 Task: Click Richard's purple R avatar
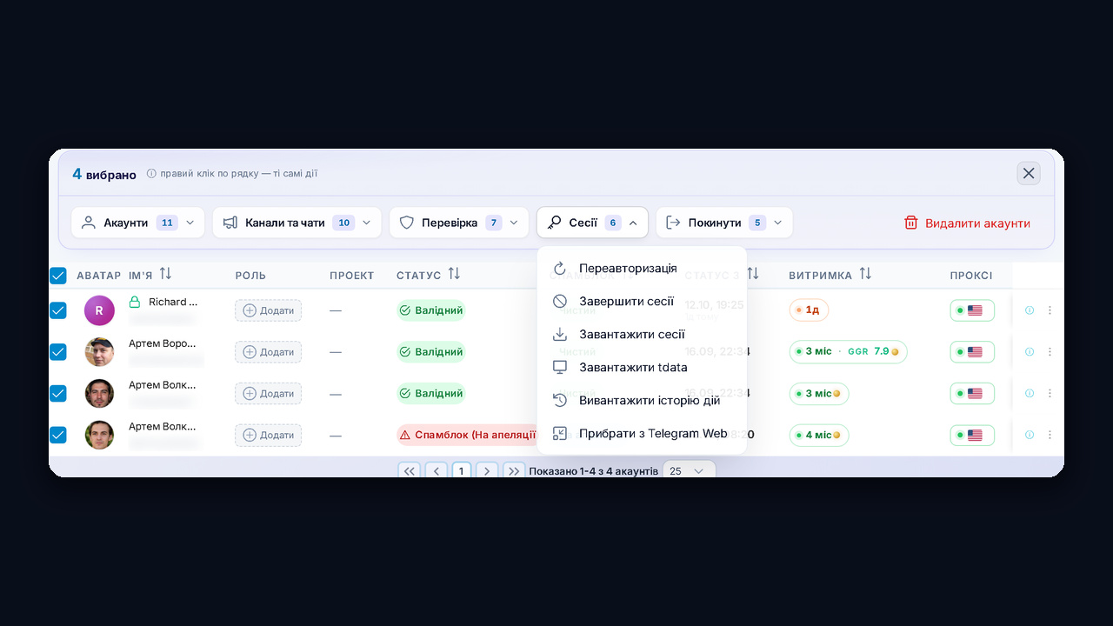99,310
